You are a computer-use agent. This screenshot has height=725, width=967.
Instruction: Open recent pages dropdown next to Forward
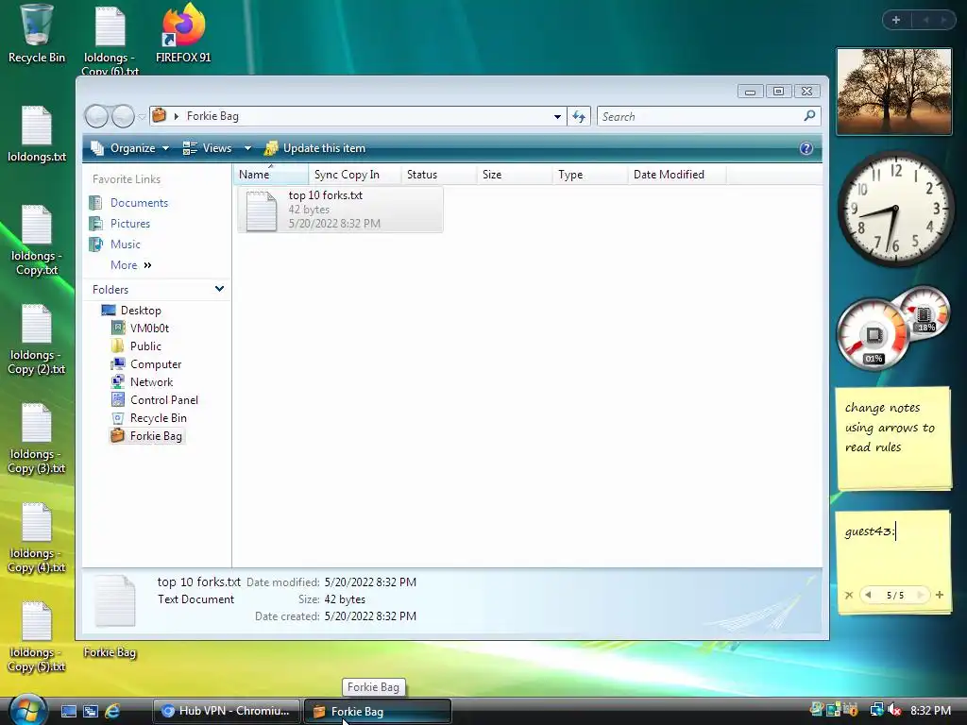(x=142, y=116)
